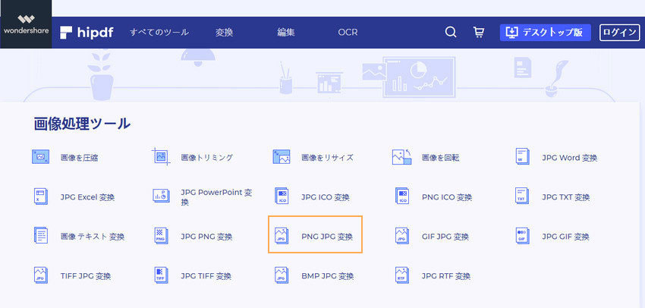The image size is (645, 308).
Task: Click the GIF JPG 変換 icon
Action: click(402, 236)
